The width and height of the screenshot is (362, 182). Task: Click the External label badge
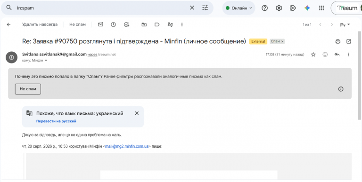(258, 41)
